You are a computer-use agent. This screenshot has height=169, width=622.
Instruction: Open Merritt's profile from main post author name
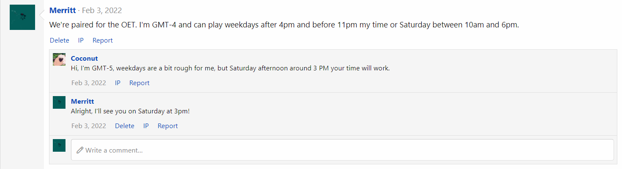click(x=63, y=11)
